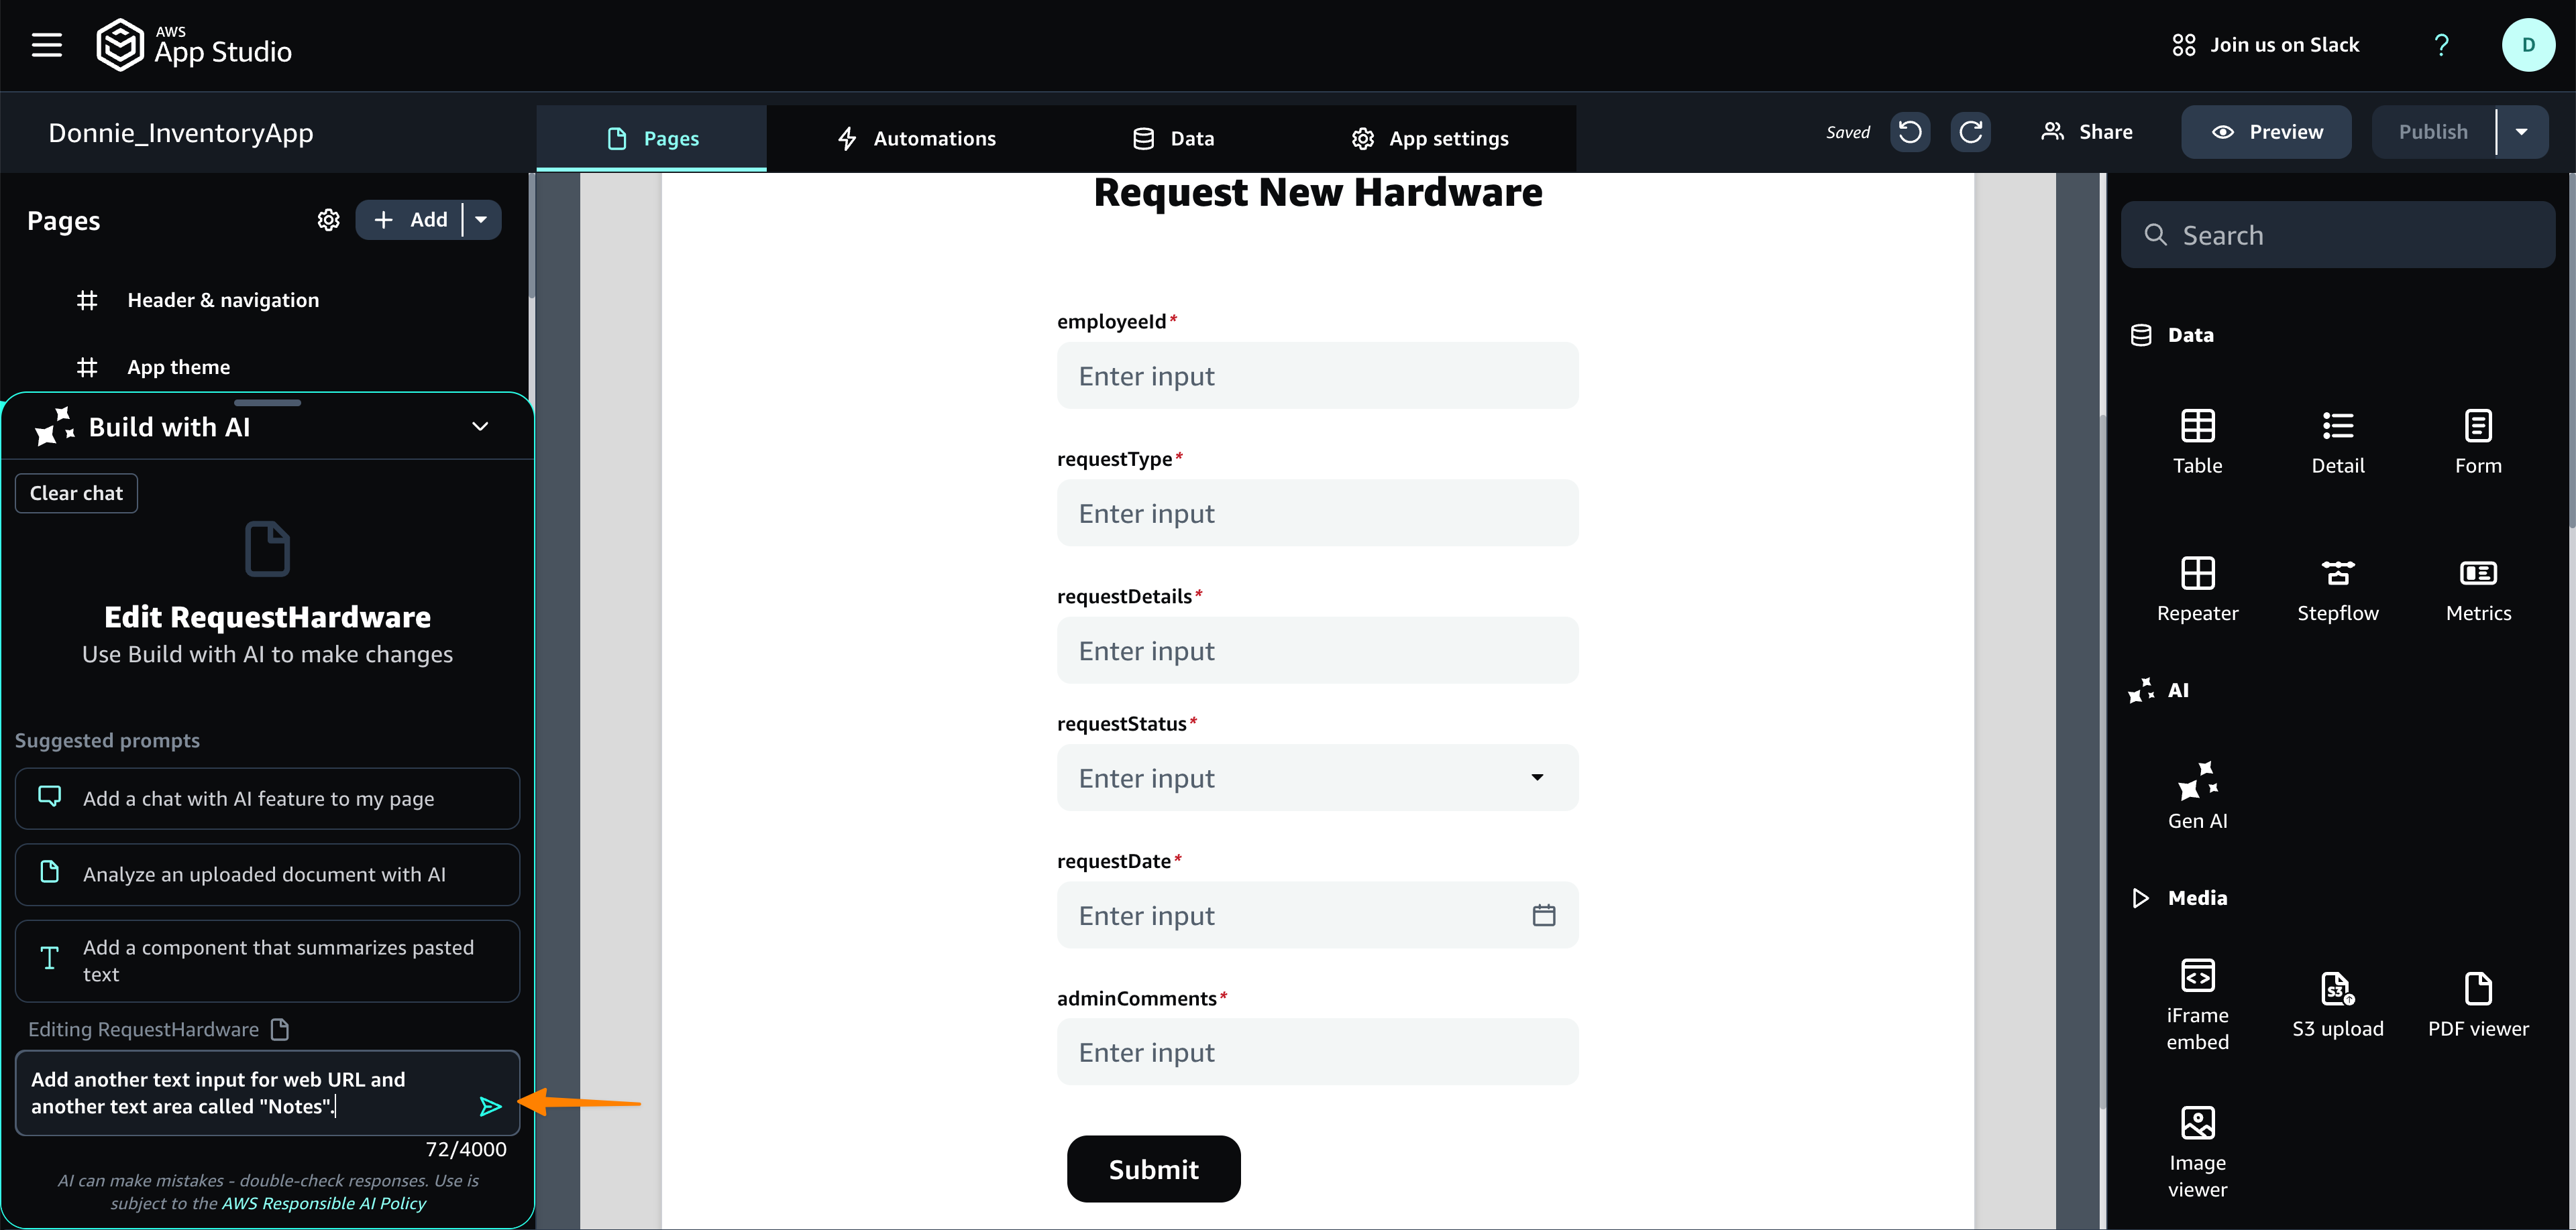
Task: Choose the Gen AI component
Action: [2197, 796]
